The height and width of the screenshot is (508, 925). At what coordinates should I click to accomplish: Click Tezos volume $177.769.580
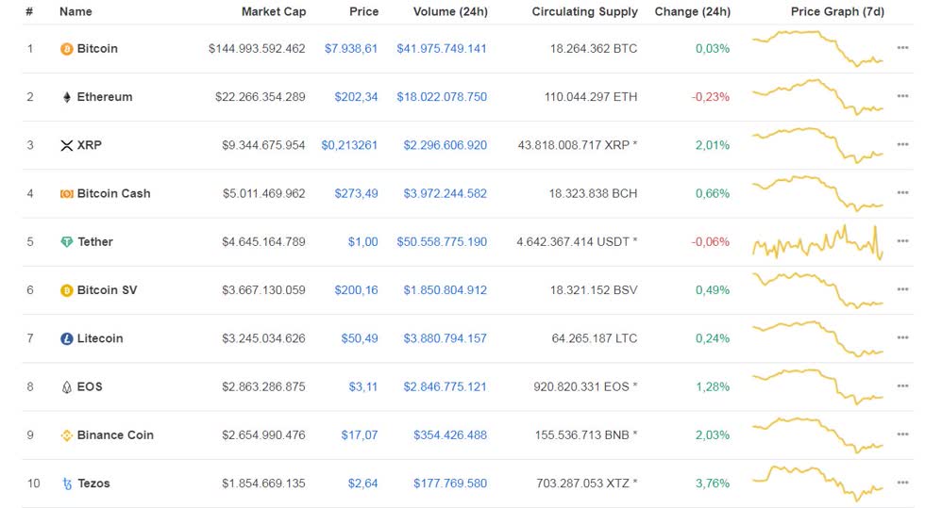450,483
